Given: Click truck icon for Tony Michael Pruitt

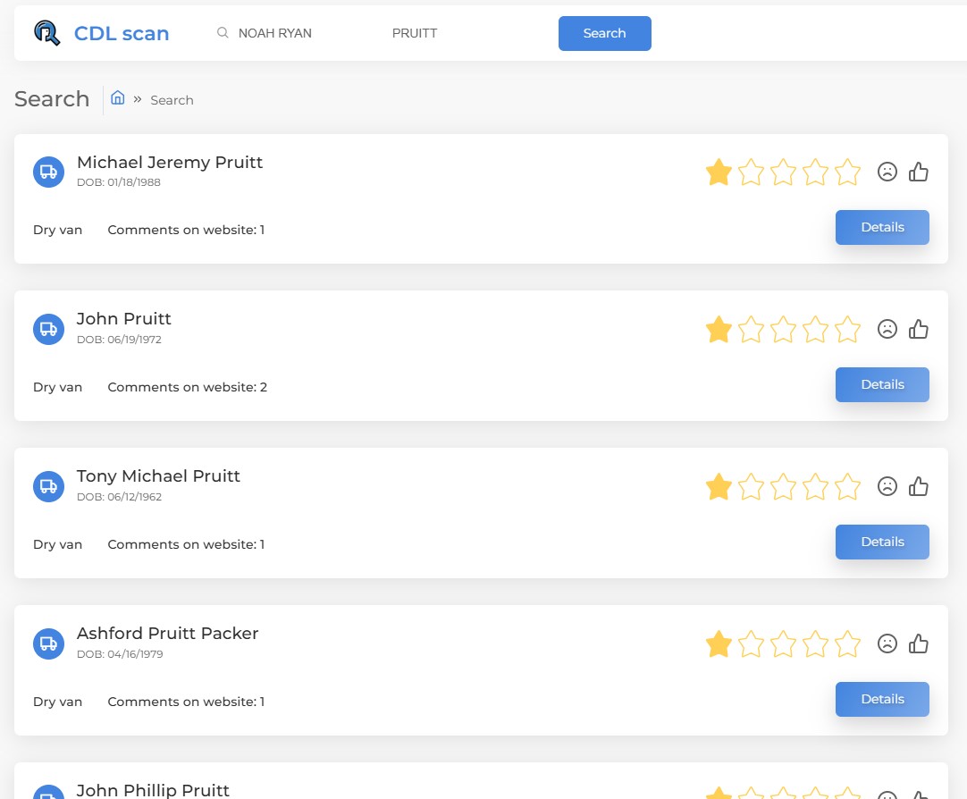Looking at the screenshot, I should click(x=49, y=486).
